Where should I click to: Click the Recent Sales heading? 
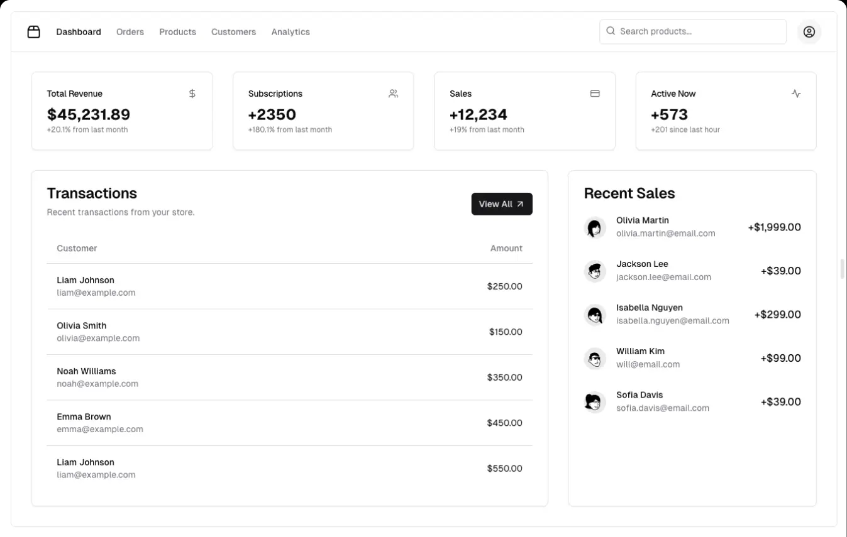629,193
